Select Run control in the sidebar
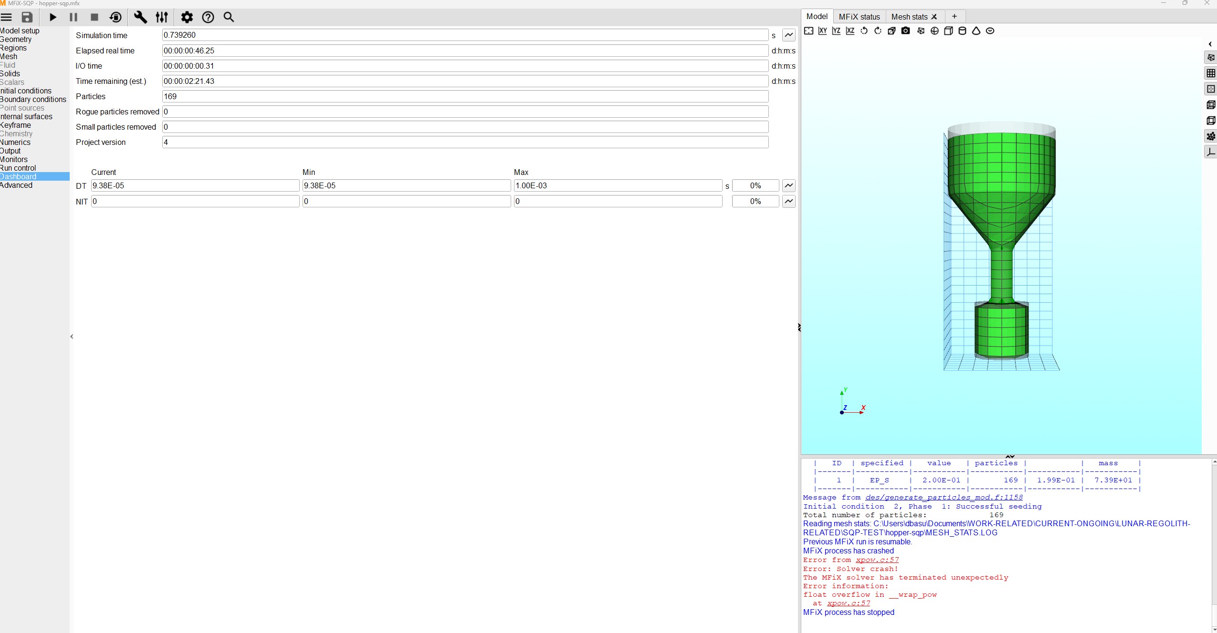Image resolution: width=1217 pixels, height=633 pixels. coord(18,168)
